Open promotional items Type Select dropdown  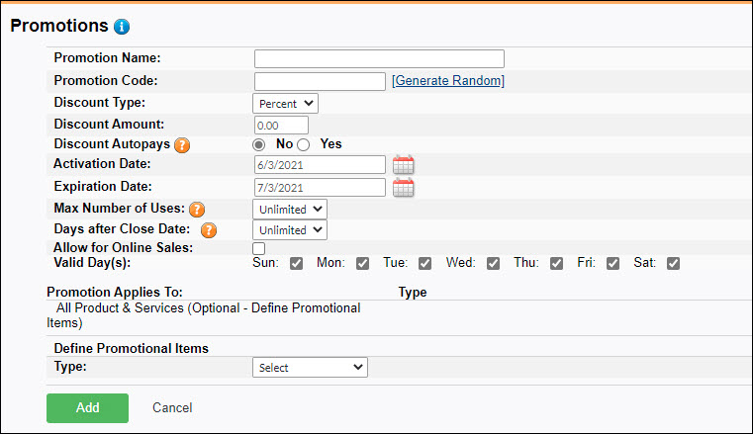pyautogui.click(x=310, y=368)
